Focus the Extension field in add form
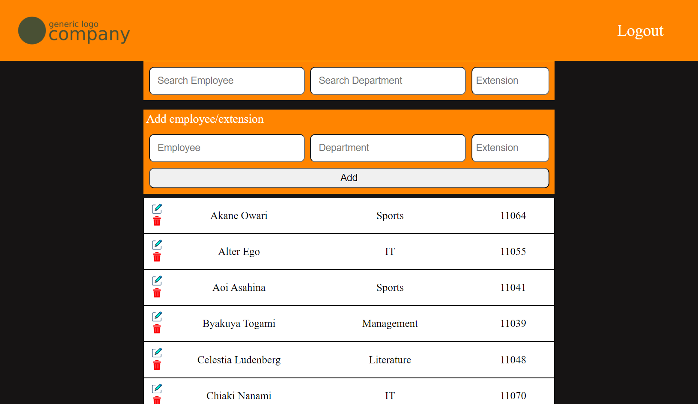Screen dimensions: 698x404 510,148
